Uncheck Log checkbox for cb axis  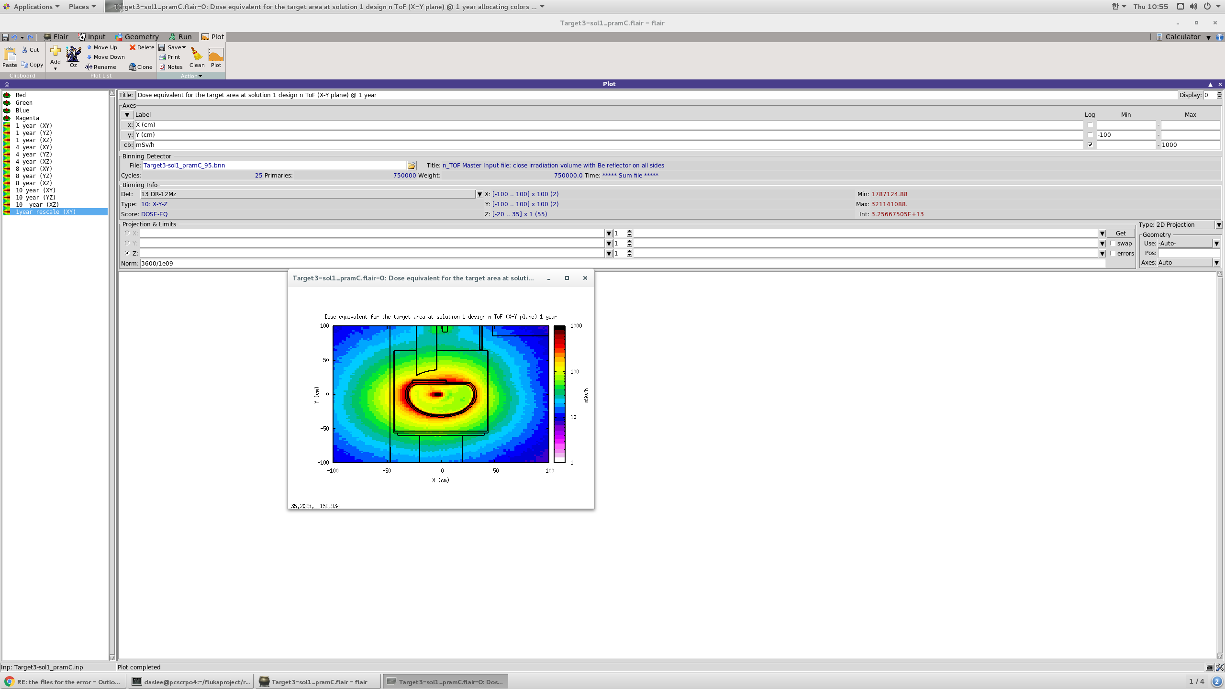(1090, 145)
